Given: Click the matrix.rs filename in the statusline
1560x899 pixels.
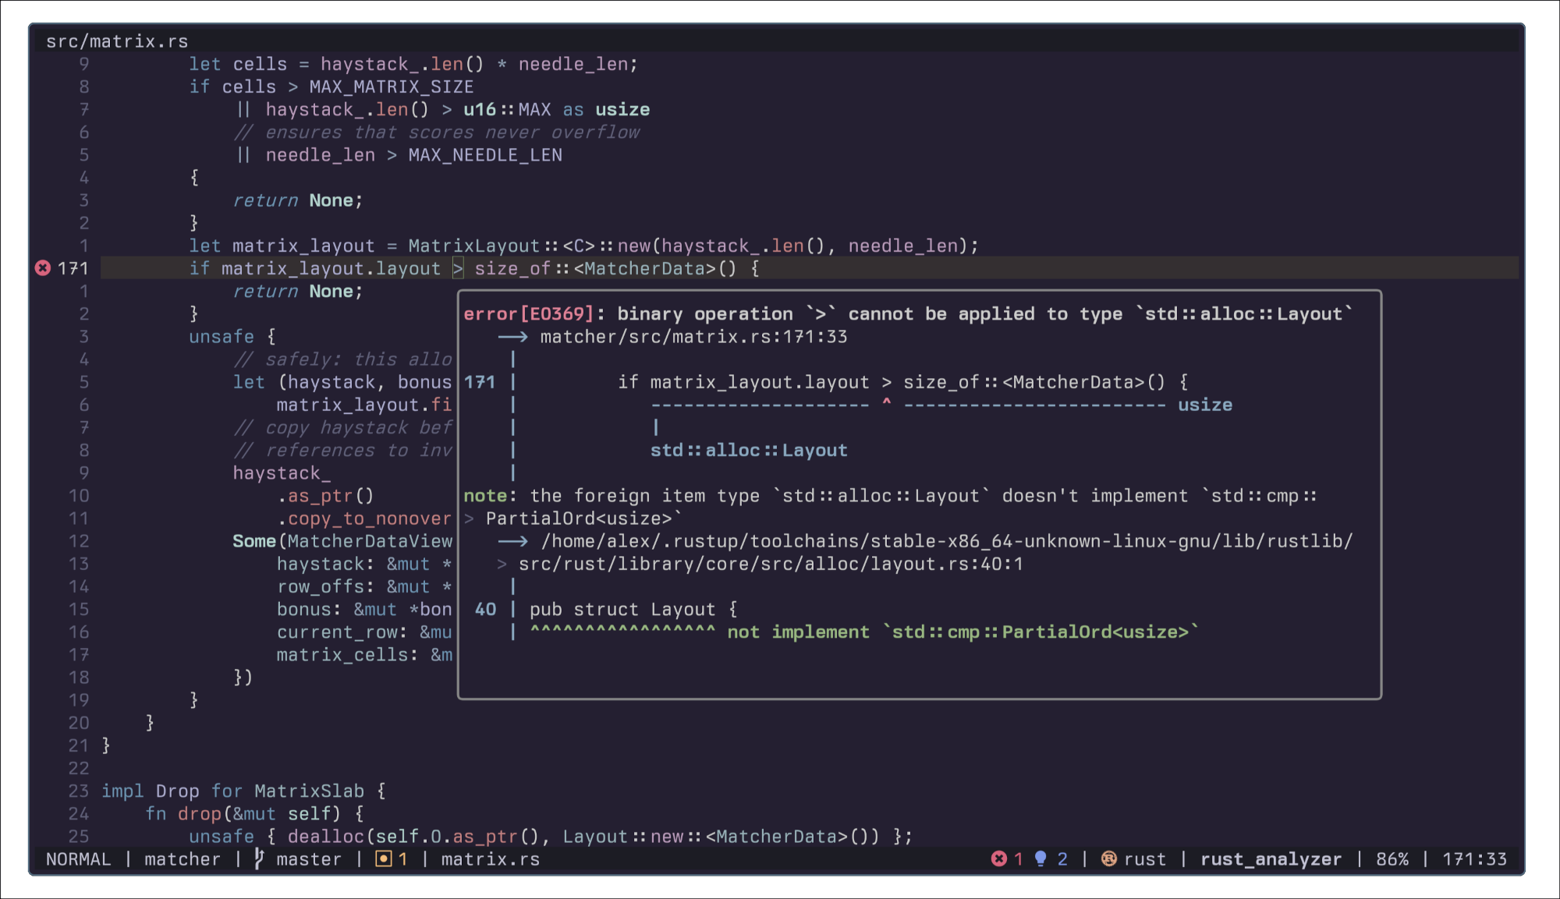Looking at the screenshot, I should click(x=490, y=858).
